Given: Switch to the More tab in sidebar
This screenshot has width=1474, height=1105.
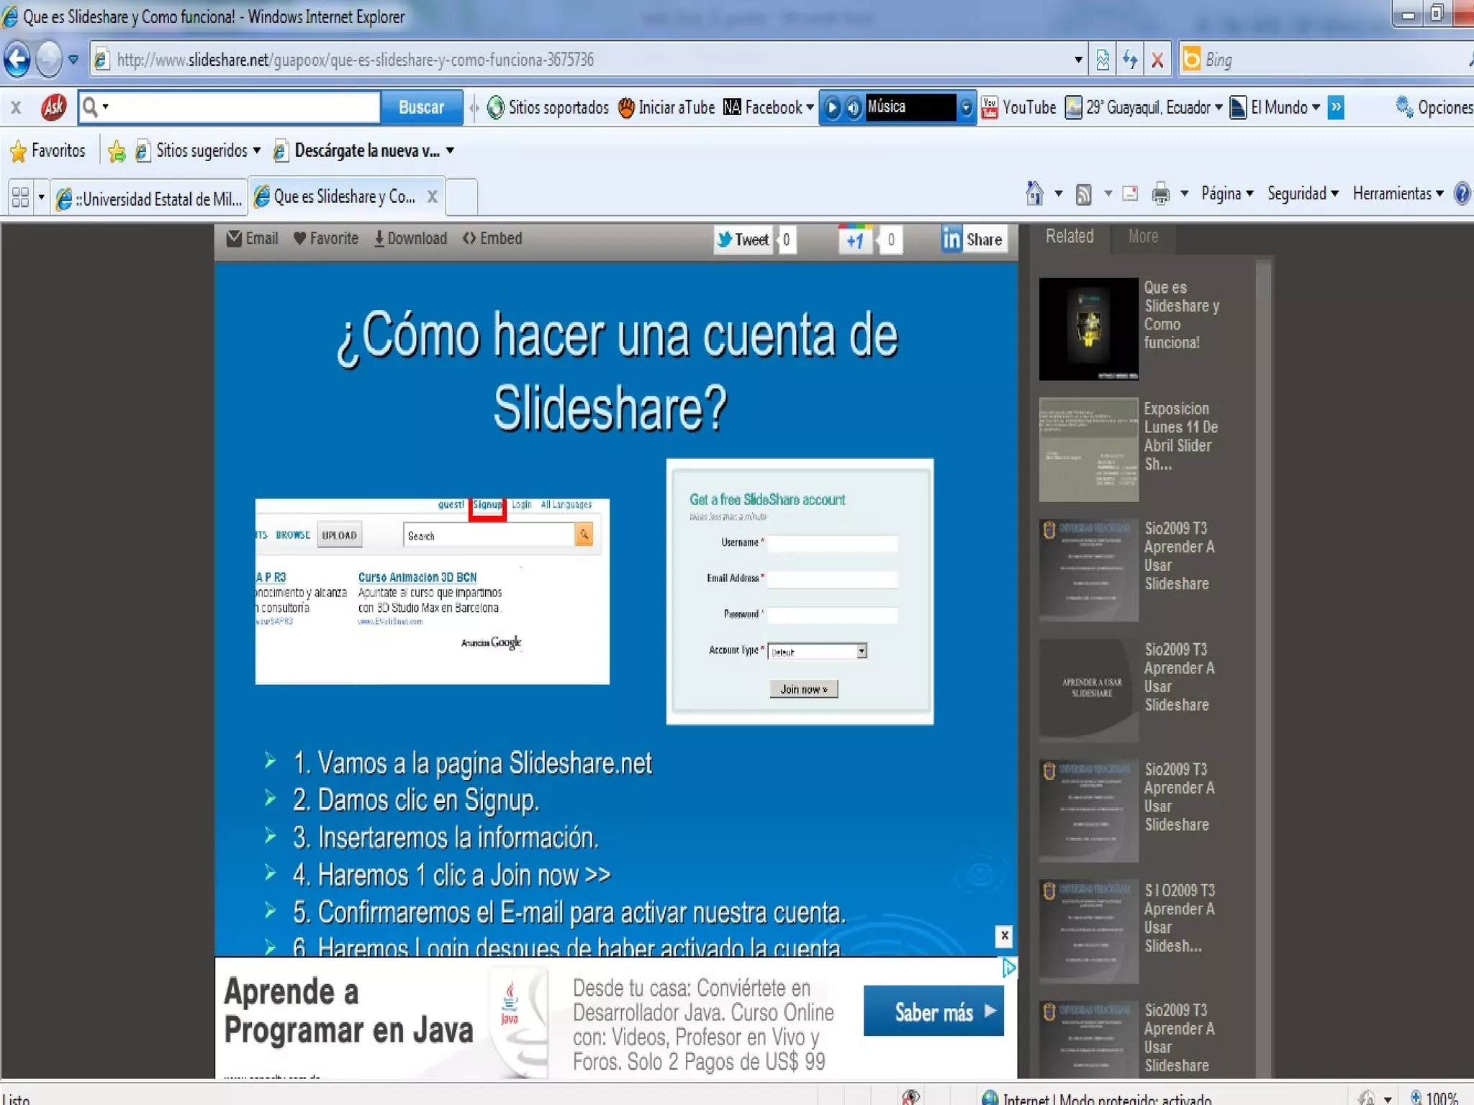Looking at the screenshot, I should click(1143, 237).
